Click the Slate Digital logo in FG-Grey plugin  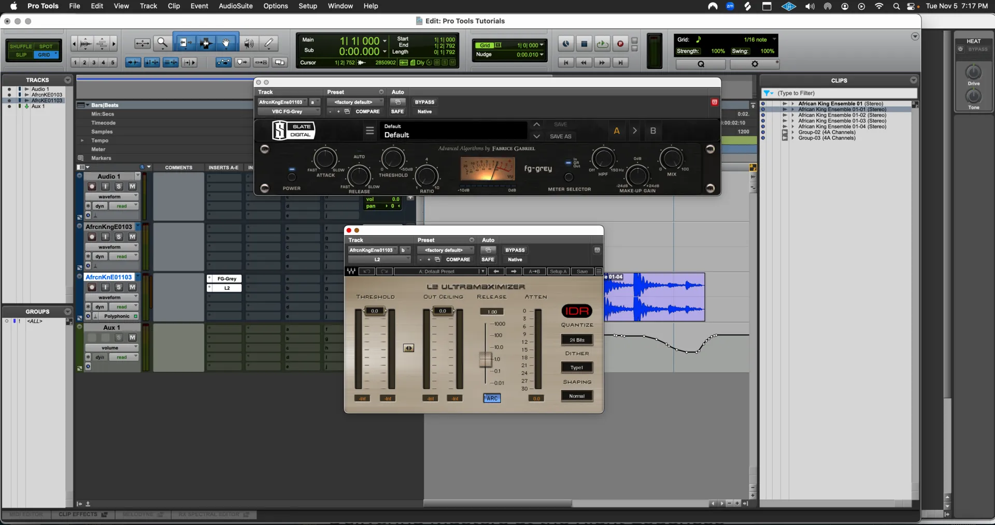click(x=294, y=130)
